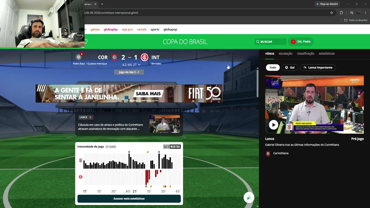Click the yellow card marker above chart
This screenshot has height=208, width=370.
148,152
